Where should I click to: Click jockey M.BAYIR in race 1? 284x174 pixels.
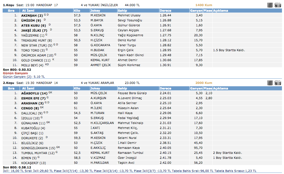pos(98,20)
